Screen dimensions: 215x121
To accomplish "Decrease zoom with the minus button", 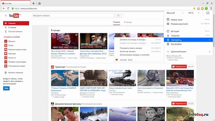I will point(183,13).
